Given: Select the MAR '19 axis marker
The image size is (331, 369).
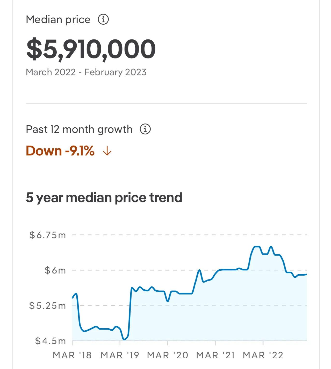Looking at the screenshot, I should point(120,355).
